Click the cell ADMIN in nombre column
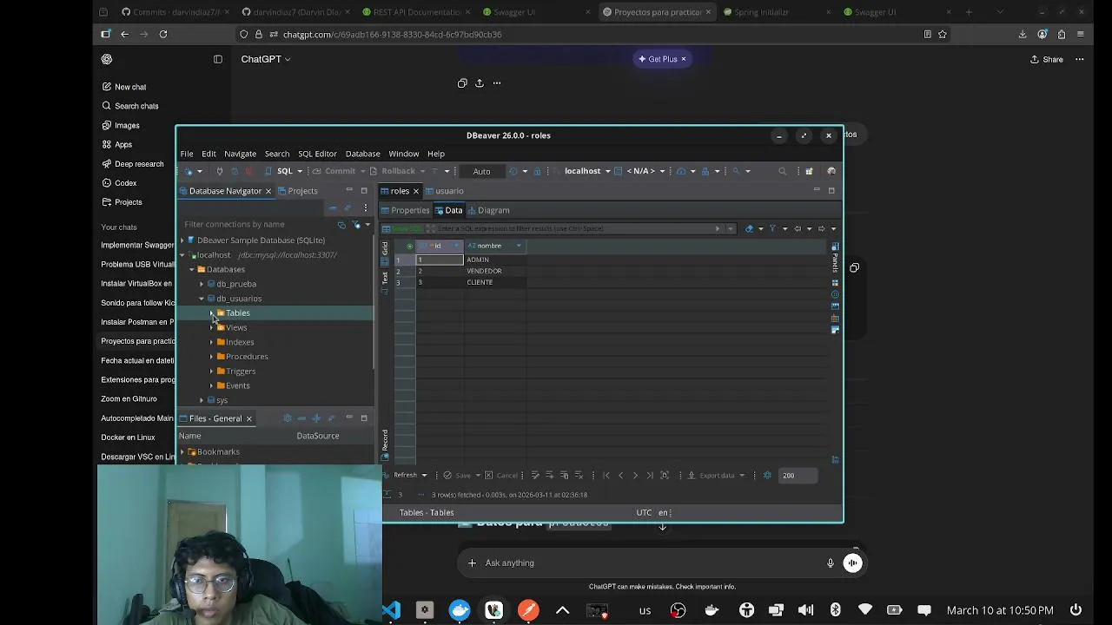This screenshot has width=1112, height=625. point(494,260)
